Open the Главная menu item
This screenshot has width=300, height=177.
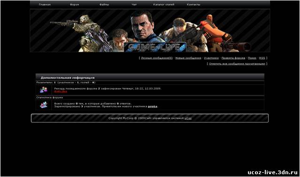tap(45, 4)
